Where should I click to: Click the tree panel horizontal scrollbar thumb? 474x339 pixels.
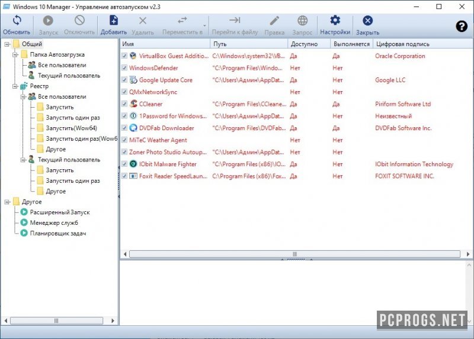tap(56, 321)
